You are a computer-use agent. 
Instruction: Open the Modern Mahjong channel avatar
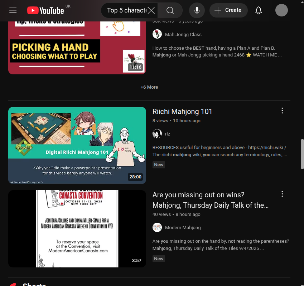coord(157,227)
